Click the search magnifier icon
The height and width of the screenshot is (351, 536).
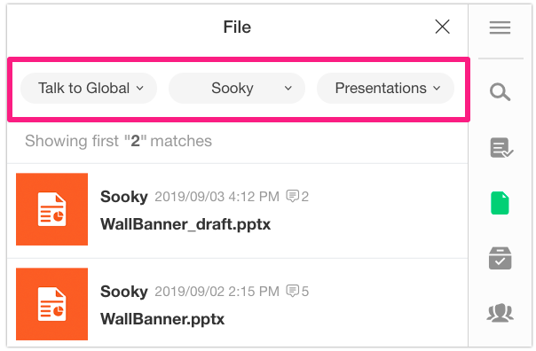click(x=500, y=92)
